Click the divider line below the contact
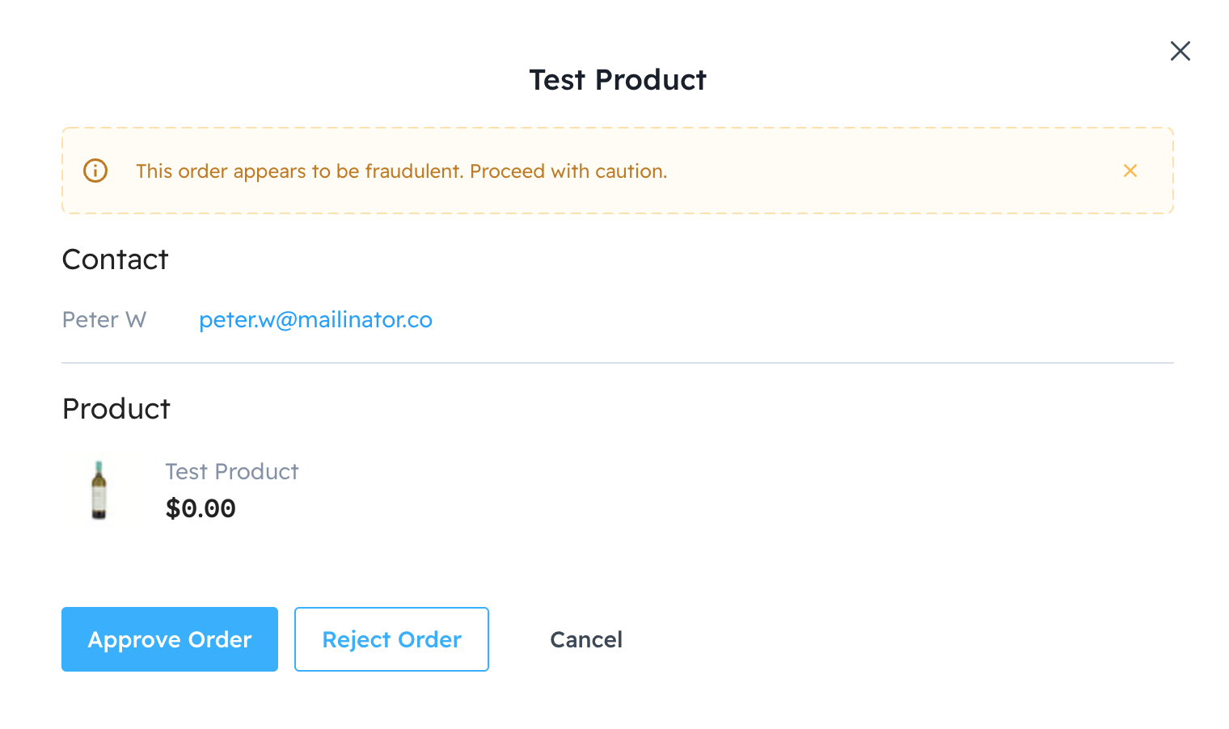The image size is (1229, 729). [x=618, y=363]
